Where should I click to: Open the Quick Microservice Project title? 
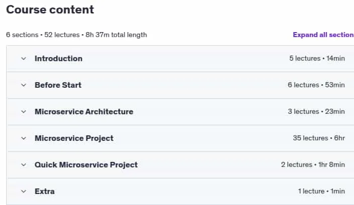(86, 165)
